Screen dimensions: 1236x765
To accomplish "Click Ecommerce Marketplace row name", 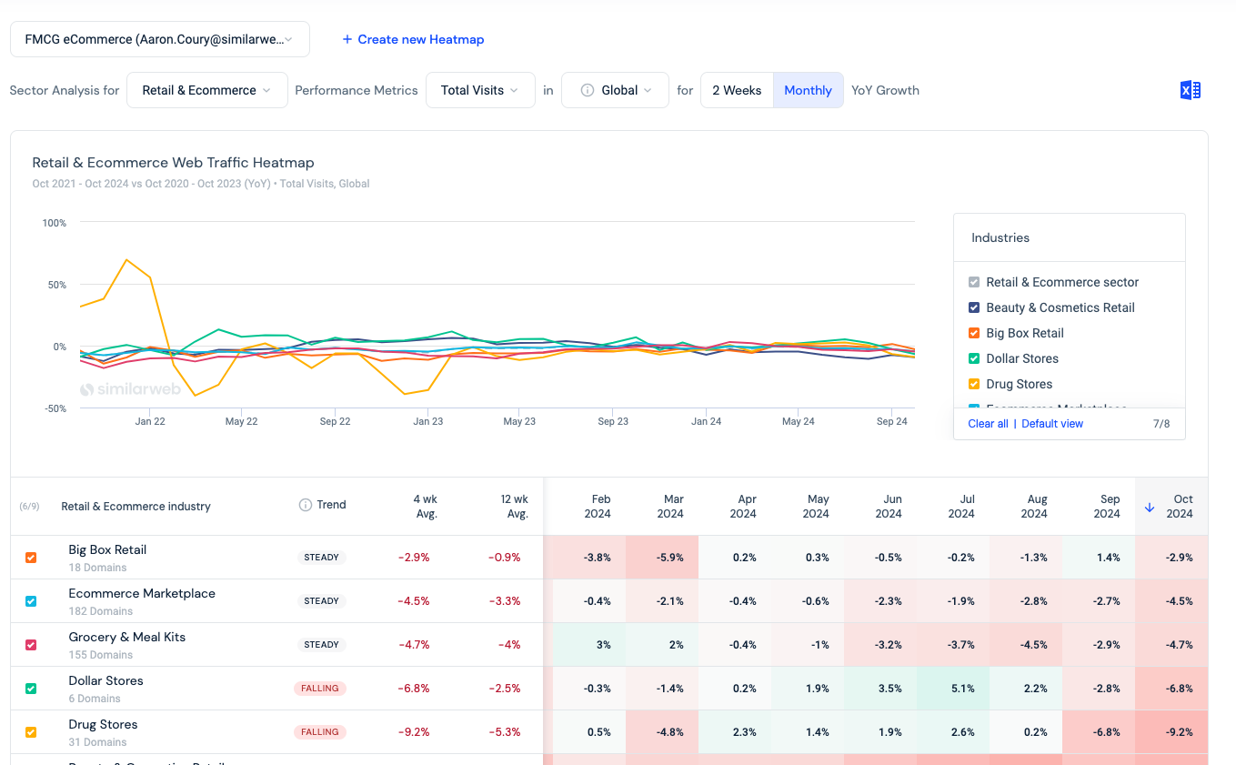I will [142, 594].
